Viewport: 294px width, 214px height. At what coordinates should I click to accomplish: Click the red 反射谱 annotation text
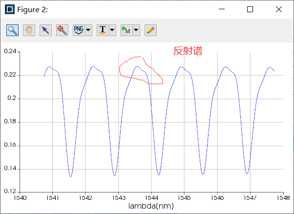coord(188,51)
